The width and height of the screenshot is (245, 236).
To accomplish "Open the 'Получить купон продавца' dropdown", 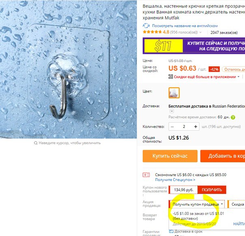I will click(197, 204).
